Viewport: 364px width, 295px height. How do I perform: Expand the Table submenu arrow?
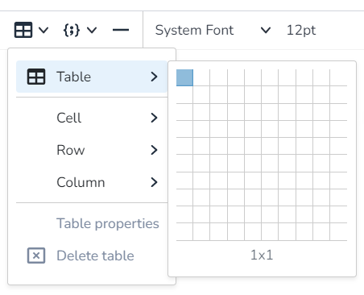[154, 77]
